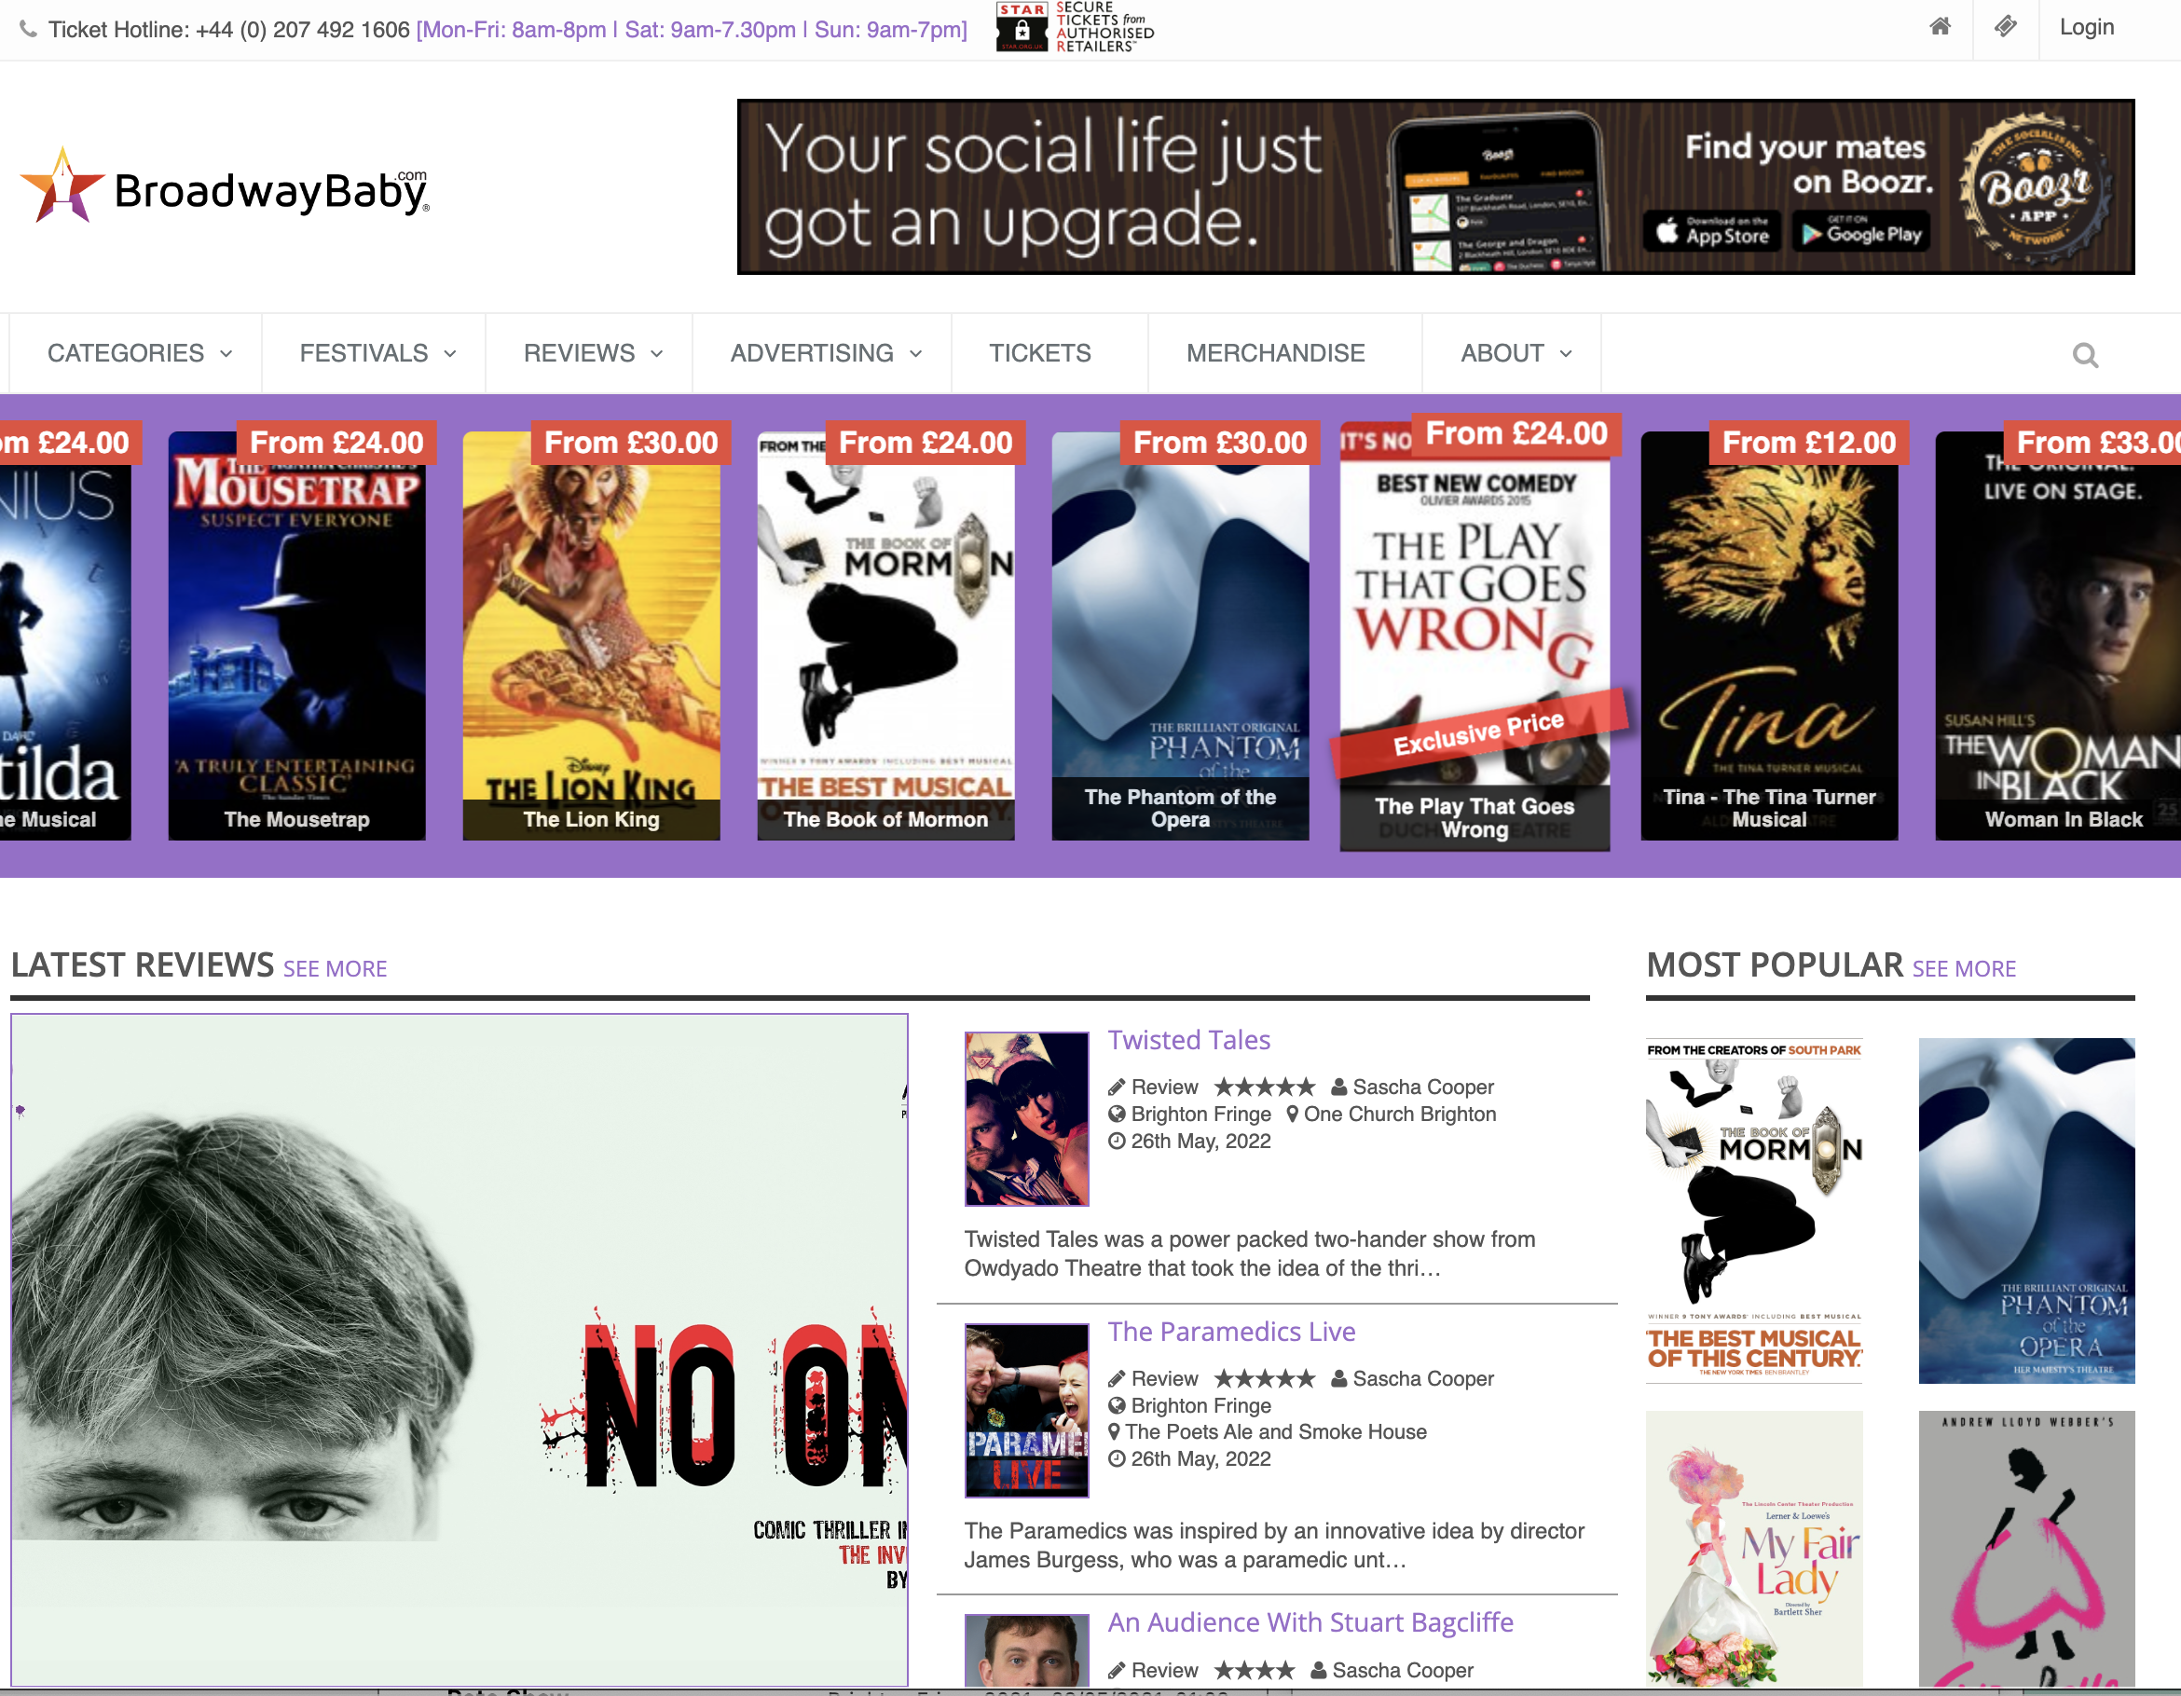
Task: Click the five-star rating for The Paramedics Live
Action: [1264, 1378]
